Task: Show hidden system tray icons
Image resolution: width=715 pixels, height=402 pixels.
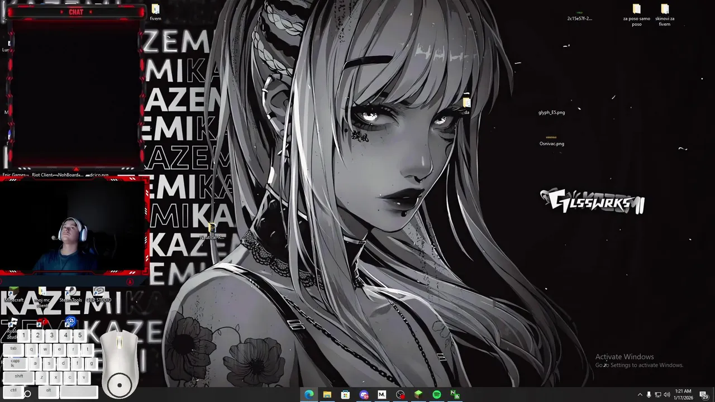Action: coord(640,395)
